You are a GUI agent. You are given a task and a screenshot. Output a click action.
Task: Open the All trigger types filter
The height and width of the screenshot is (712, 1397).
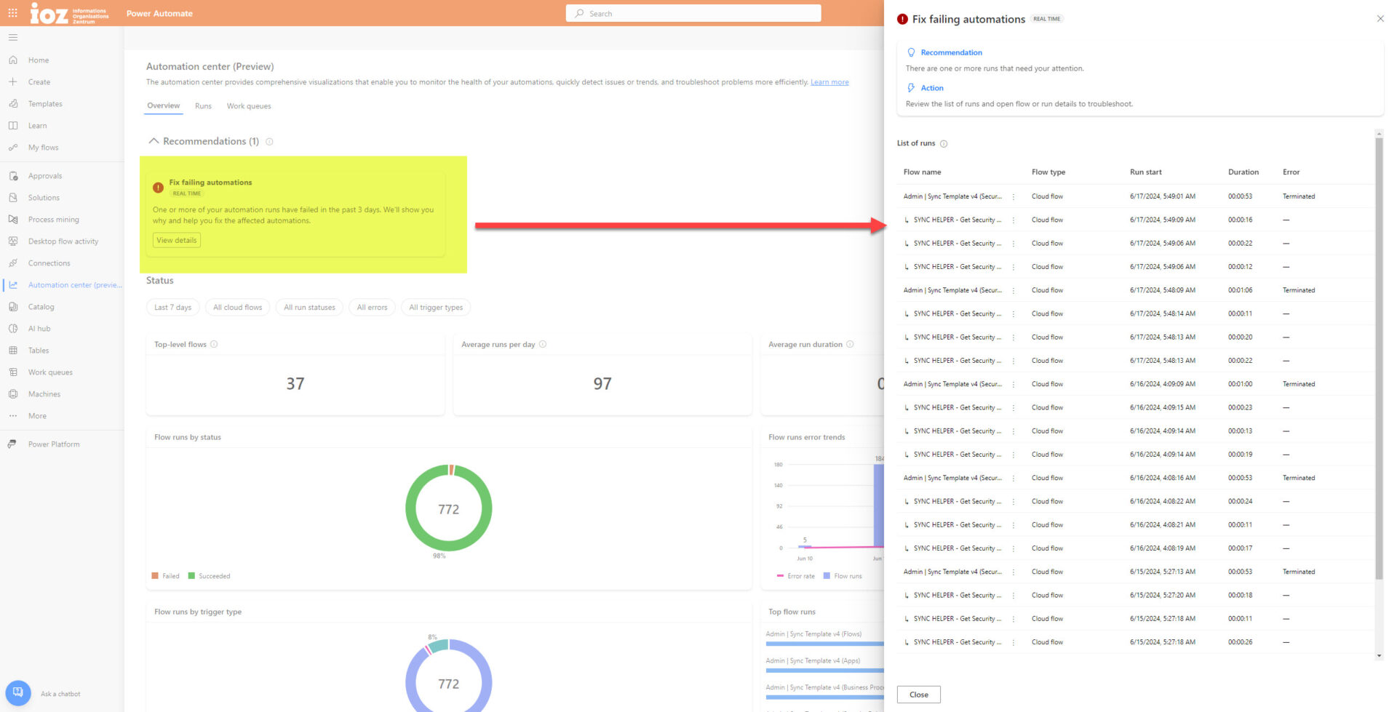pyautogui.click(x=436, y=308)
